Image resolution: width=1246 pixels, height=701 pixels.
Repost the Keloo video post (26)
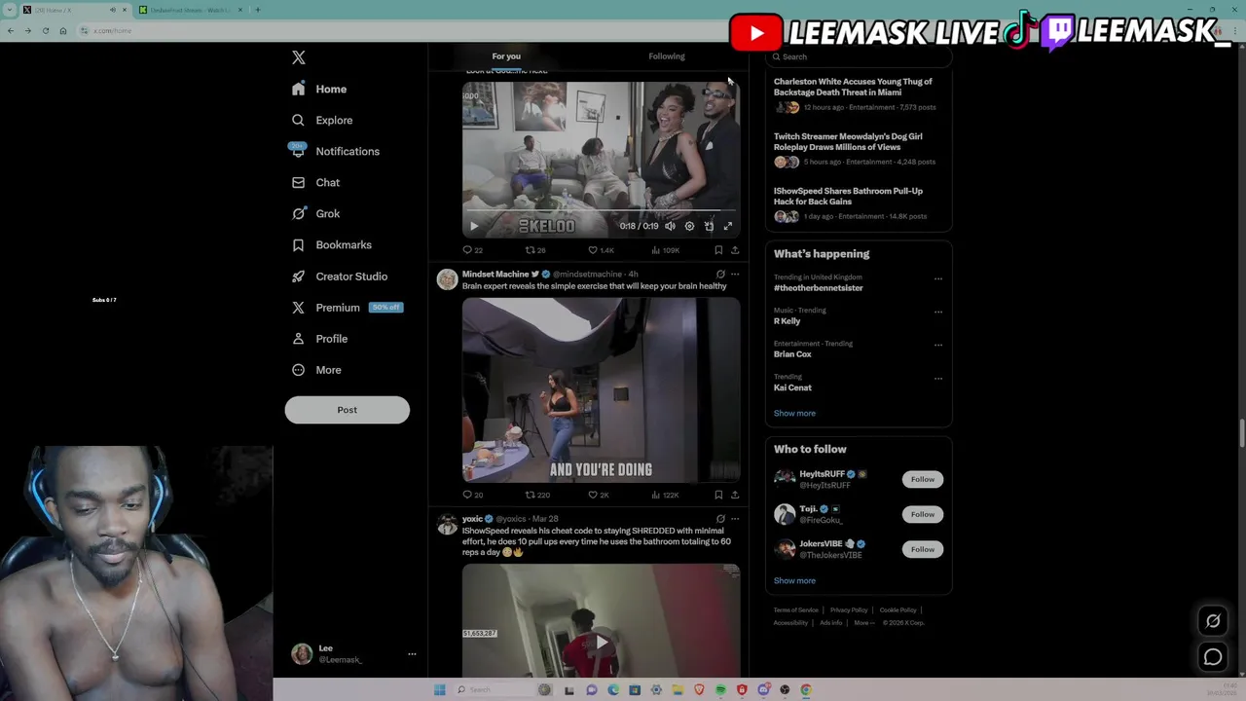click(x=535, y=250)
